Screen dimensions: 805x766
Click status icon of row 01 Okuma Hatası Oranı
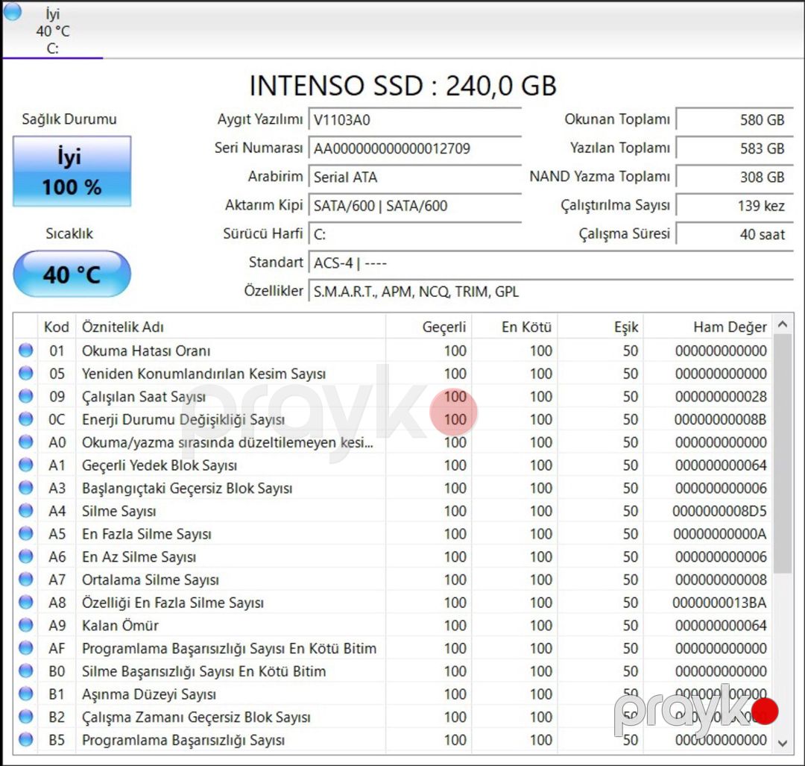tap(25, 351)
